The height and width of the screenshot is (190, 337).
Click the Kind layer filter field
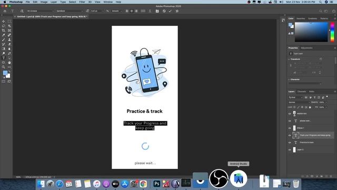click(296, 97)
